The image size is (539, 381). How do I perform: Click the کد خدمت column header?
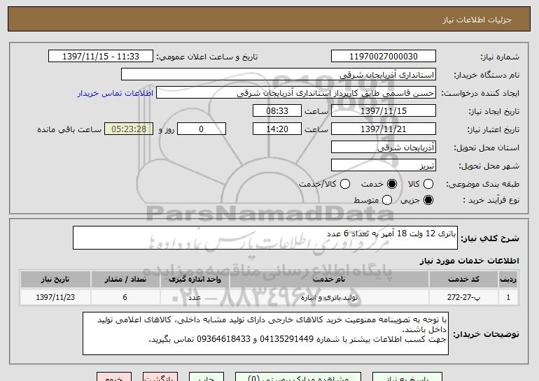point(463,280)
